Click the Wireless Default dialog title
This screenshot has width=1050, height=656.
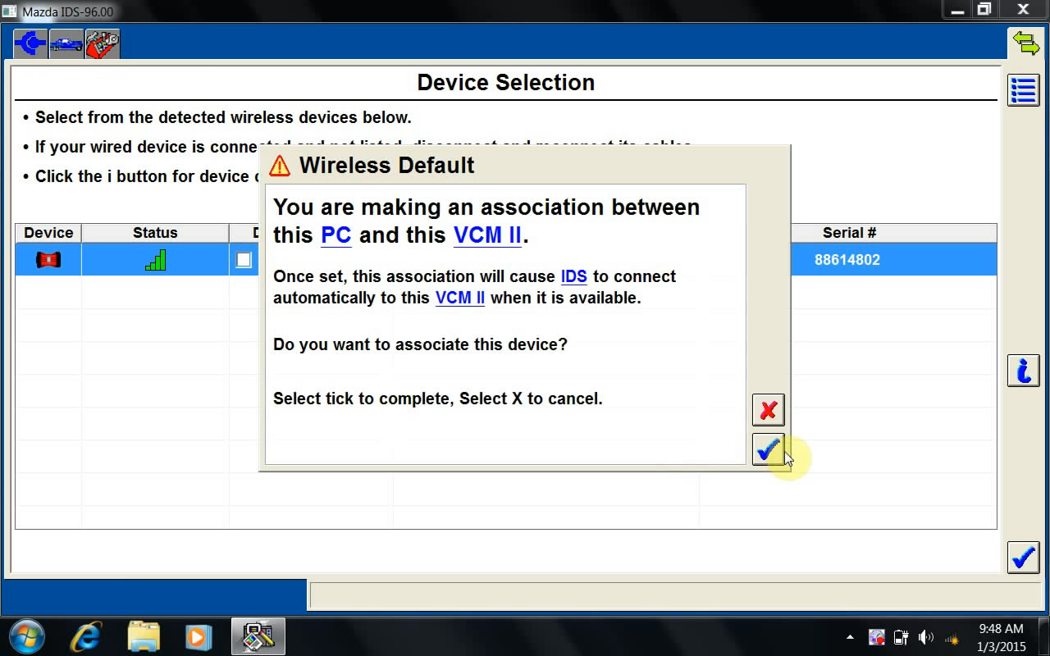click(386, 165)
